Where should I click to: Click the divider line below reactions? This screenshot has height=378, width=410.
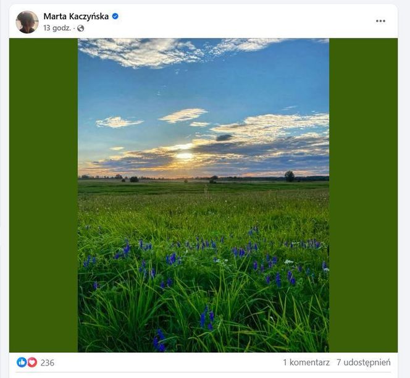coord(203,372)
